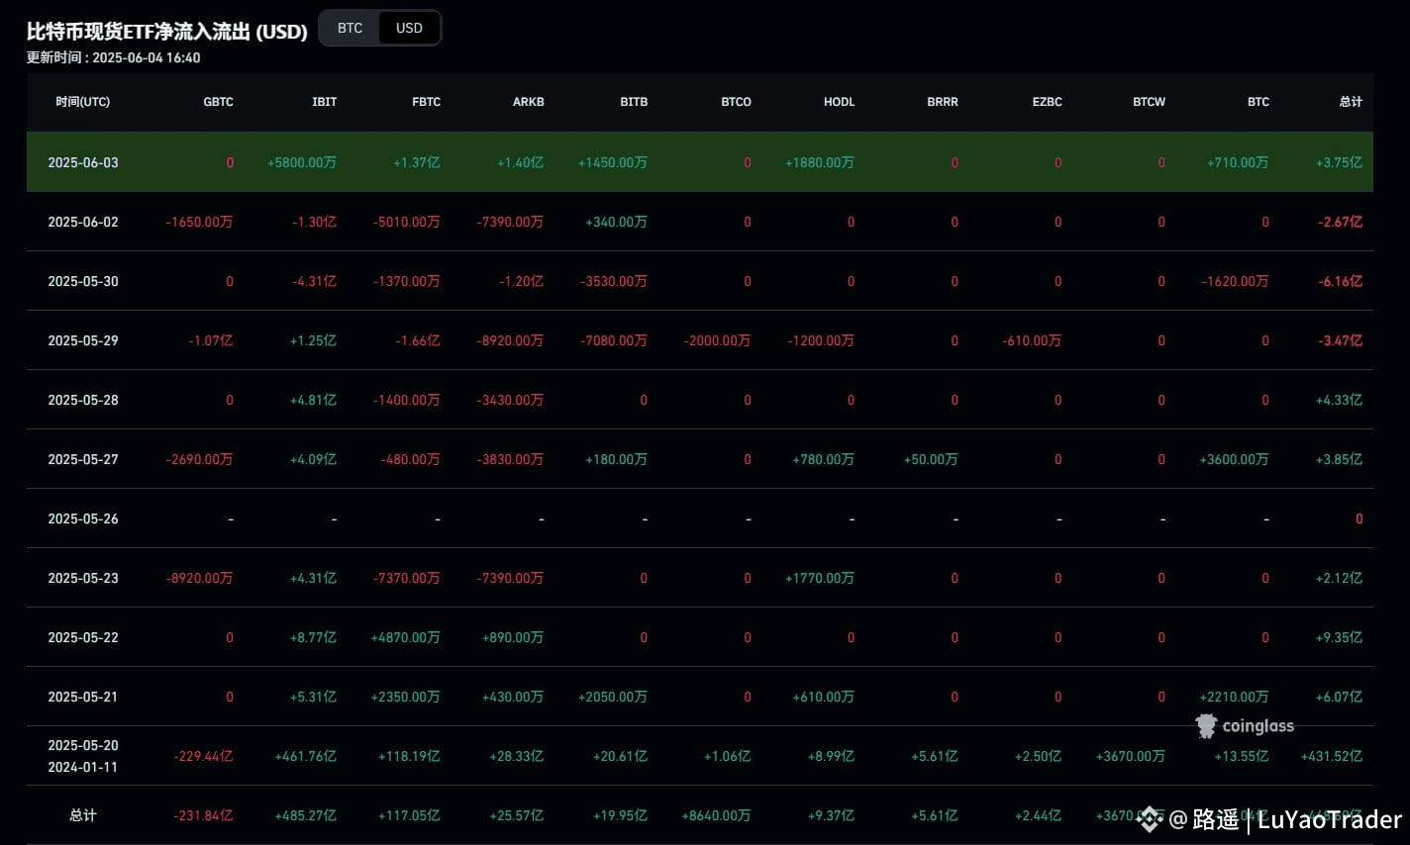Click the 时间(UTC) column header
The height and width of the screenshot is (845, 1410).
coord(83,102)
